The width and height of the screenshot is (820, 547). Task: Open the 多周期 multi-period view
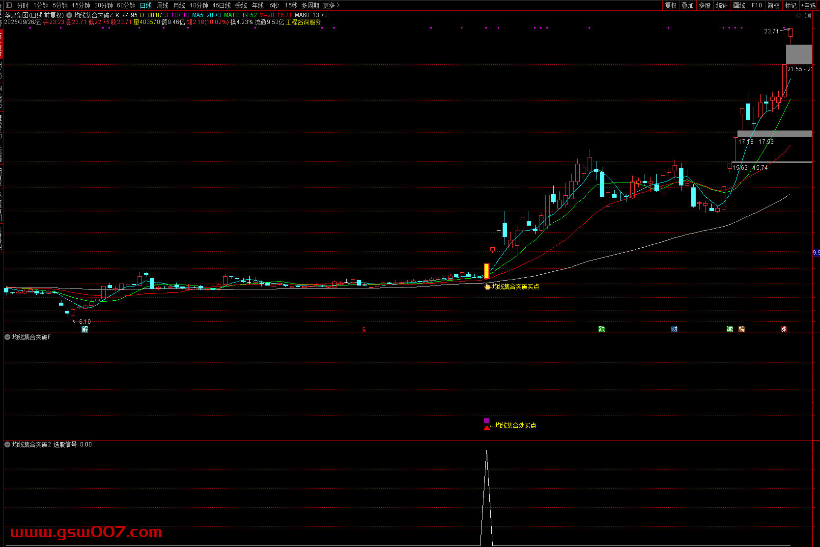[310, 5]
